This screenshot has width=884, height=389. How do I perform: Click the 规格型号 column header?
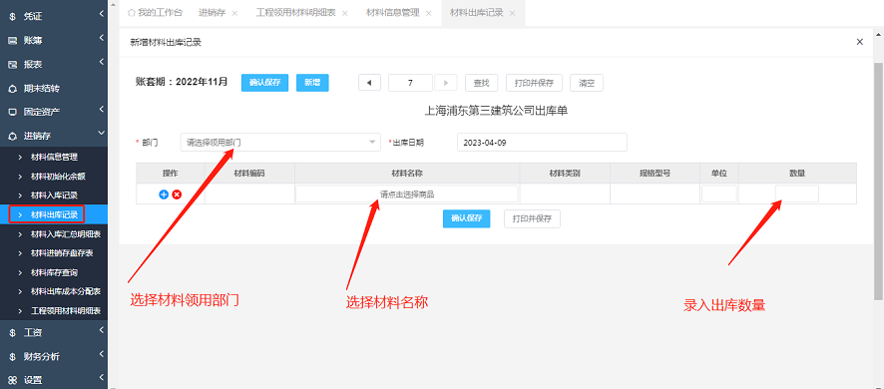(655, 174)
